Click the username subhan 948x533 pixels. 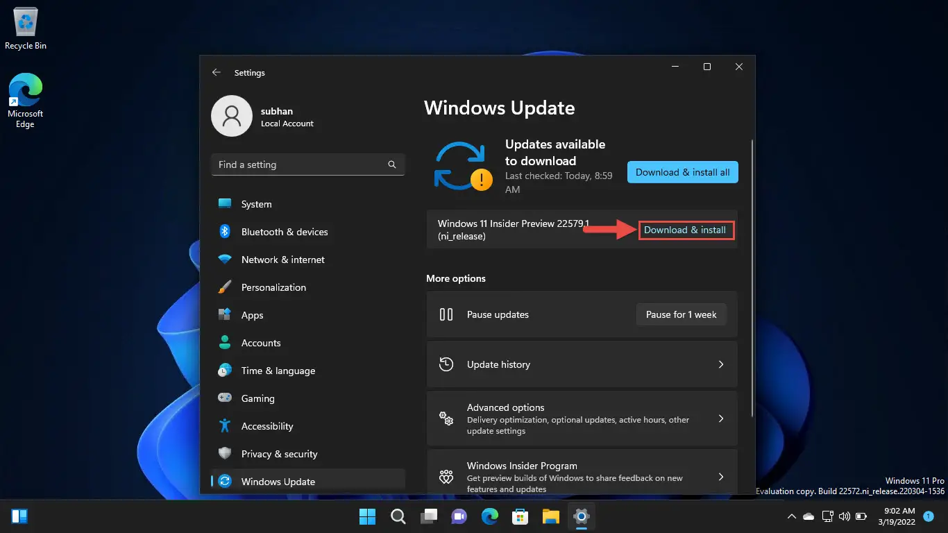(x=277, y=111)
